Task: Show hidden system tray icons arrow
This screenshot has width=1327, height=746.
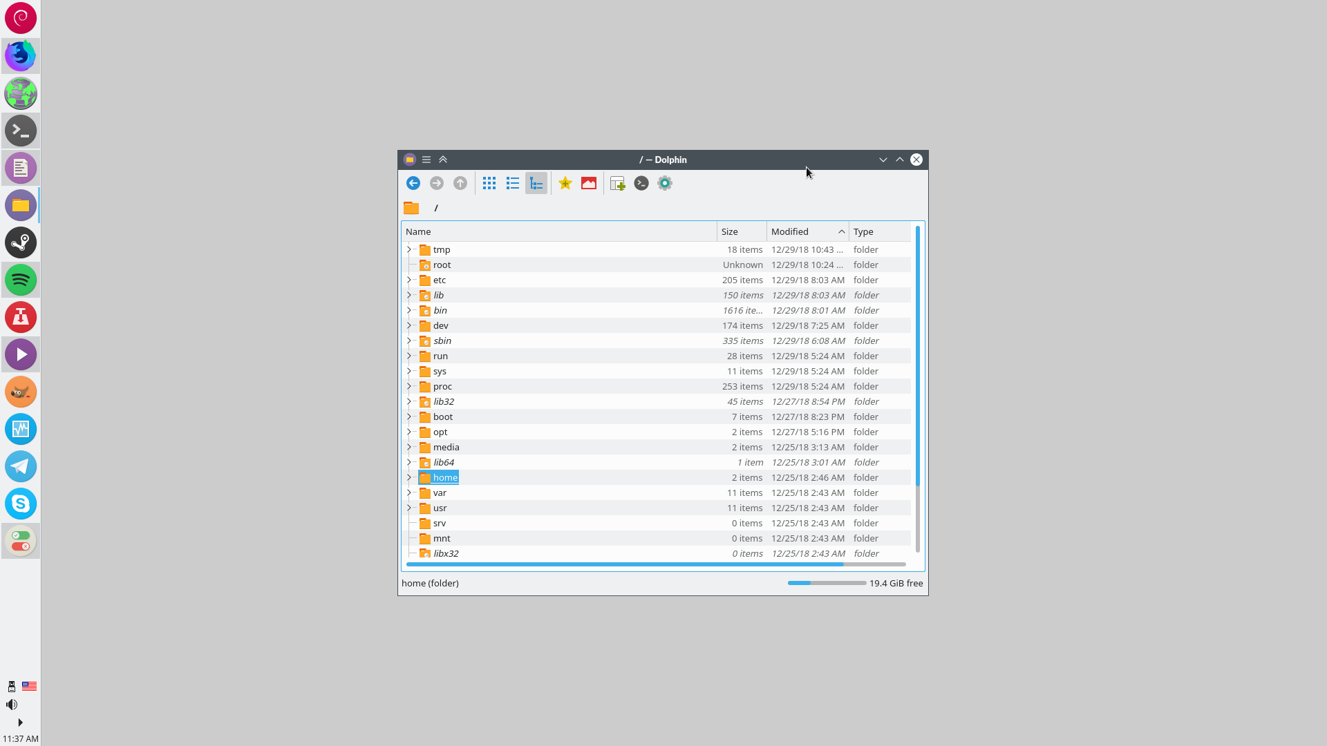Action: [20, 723]
